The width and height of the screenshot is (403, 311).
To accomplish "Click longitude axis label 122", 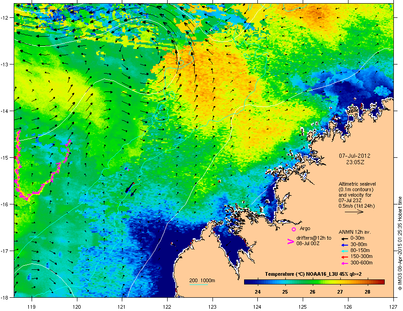I will point(167,306).
